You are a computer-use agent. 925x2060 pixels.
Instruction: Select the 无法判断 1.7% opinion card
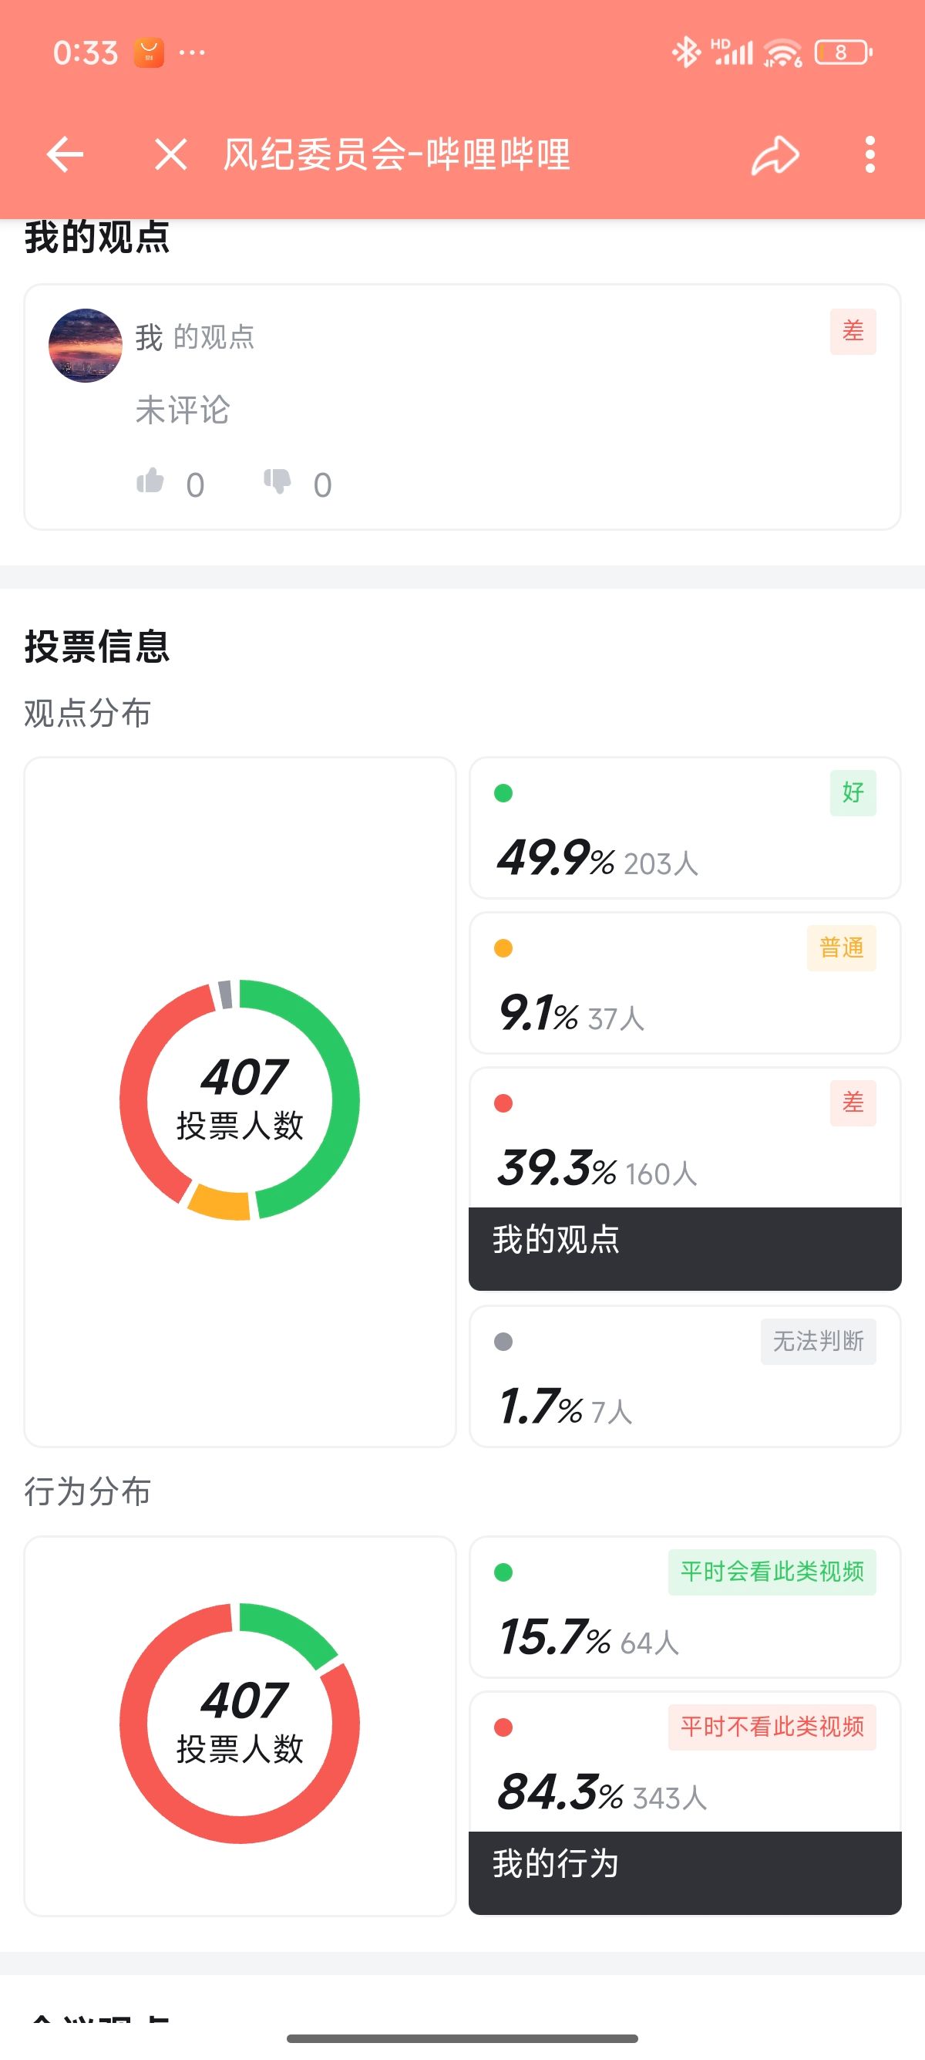point(684,1376)
